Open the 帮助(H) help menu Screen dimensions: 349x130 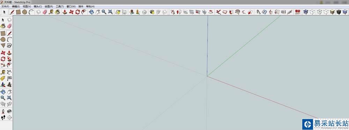90,6
